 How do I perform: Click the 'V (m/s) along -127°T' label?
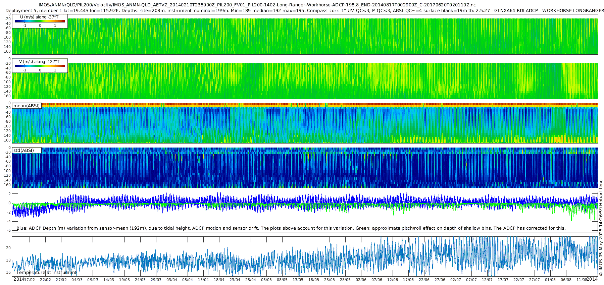pyautogui.click(x=39, y=62)
